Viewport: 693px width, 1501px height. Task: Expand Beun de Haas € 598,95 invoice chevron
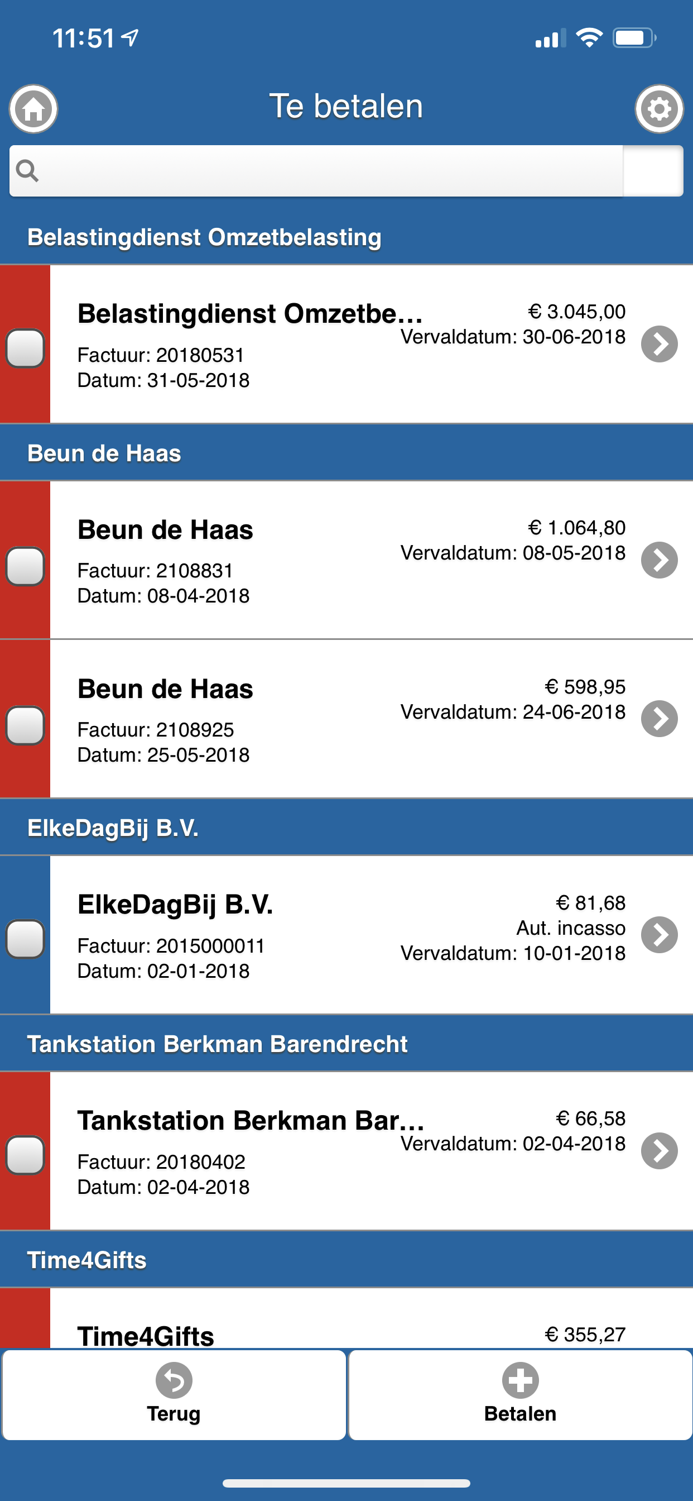pos(659,719)
